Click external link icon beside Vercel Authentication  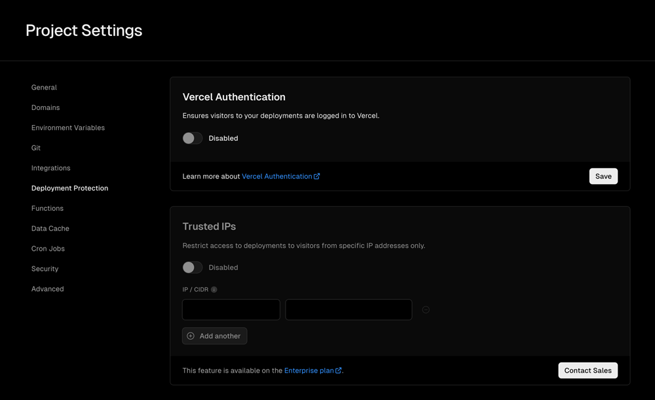pos(316,176)
